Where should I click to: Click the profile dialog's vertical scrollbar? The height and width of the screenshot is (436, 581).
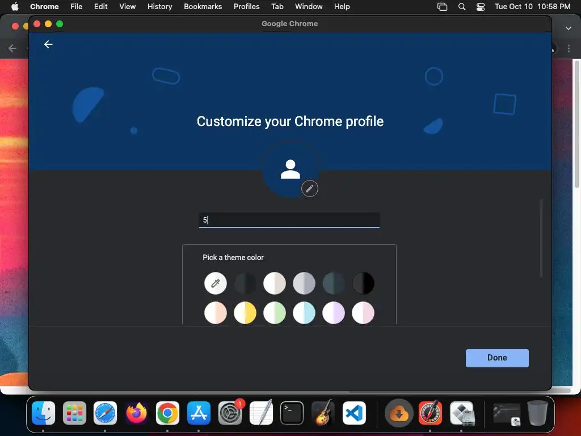[x=541, y=238]
